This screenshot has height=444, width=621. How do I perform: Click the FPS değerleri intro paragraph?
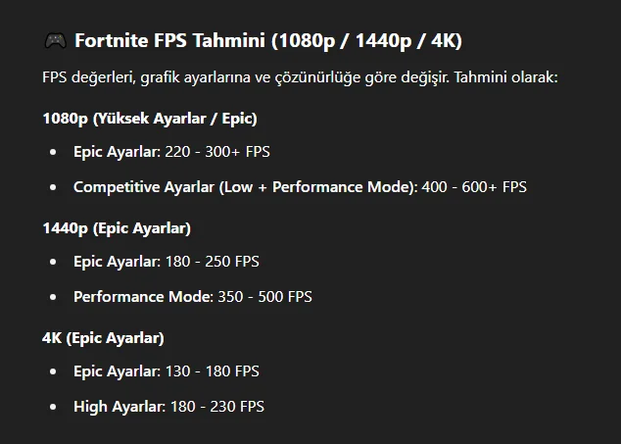click(x=300, y=76)
